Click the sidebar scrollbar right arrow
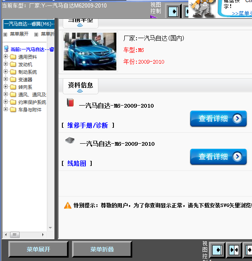Screen dimensions: 252x261 tap(43, 235)
